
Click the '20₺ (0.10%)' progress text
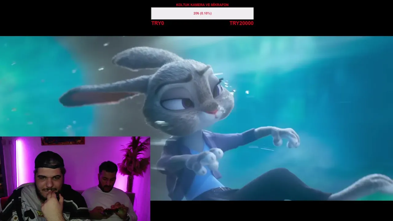202,14
